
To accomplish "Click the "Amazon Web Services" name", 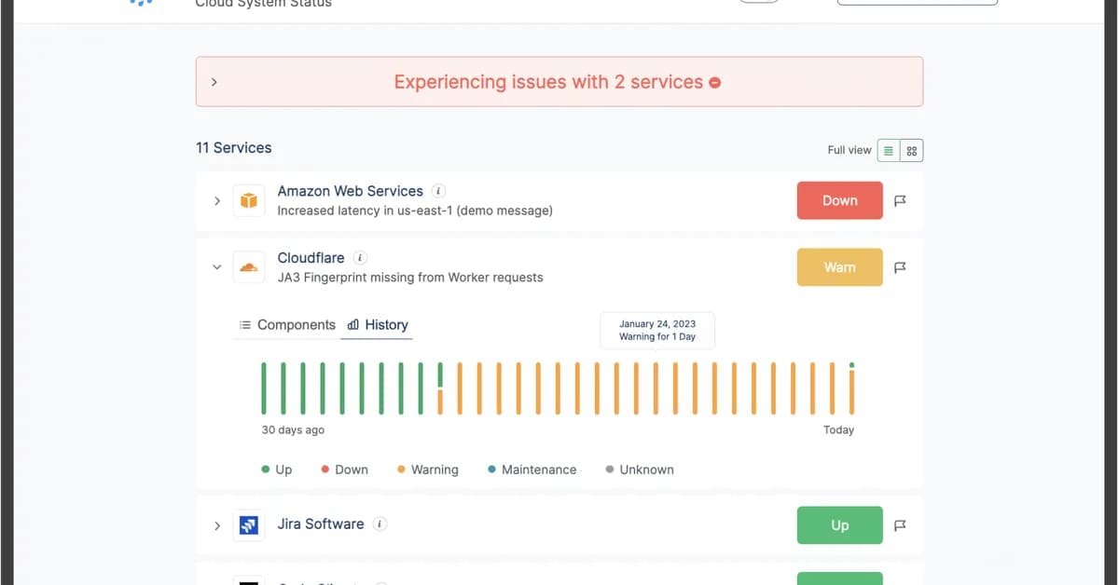I will coord(351,191).
